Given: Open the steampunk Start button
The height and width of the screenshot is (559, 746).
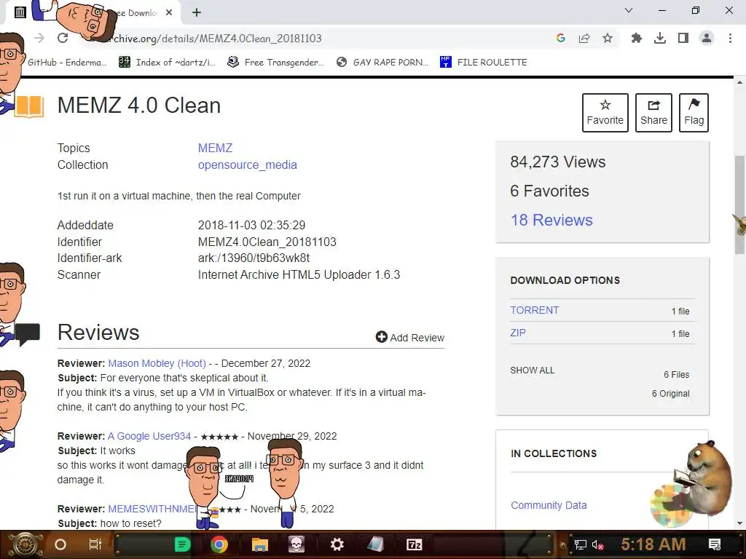Looking at the screenshot, I should [25, 544].
